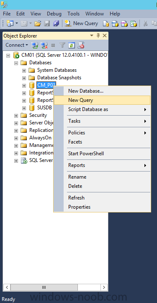Click the Filter funnel icon
The height and width of the screenshot is (303, 157).
click(62, 45)
